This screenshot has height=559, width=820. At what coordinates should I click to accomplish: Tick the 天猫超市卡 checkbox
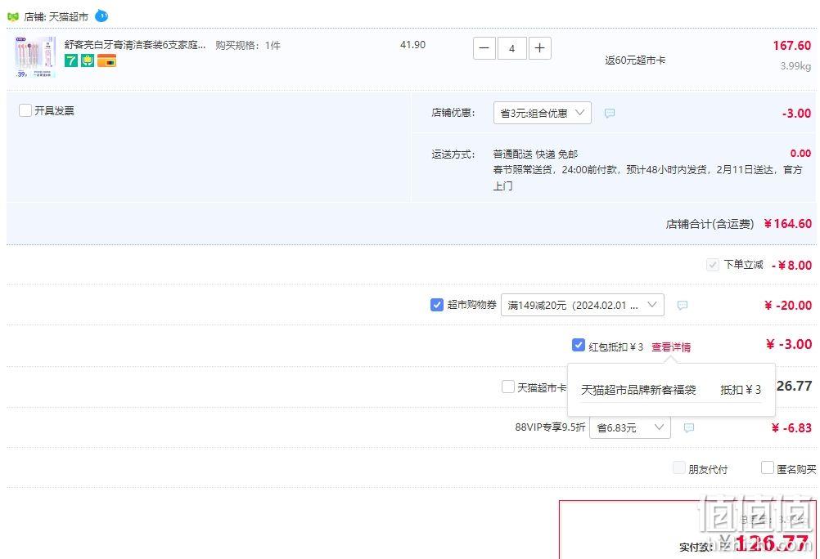coord(507,387)
